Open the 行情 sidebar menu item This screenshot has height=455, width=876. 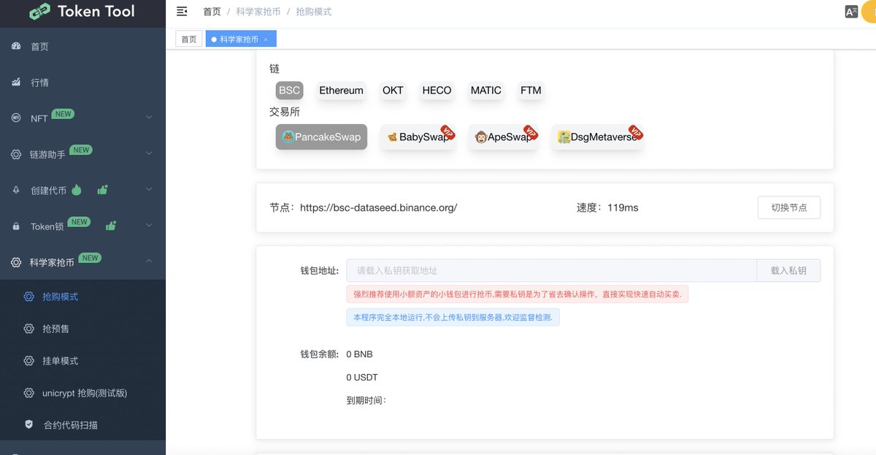pos(82,83)
